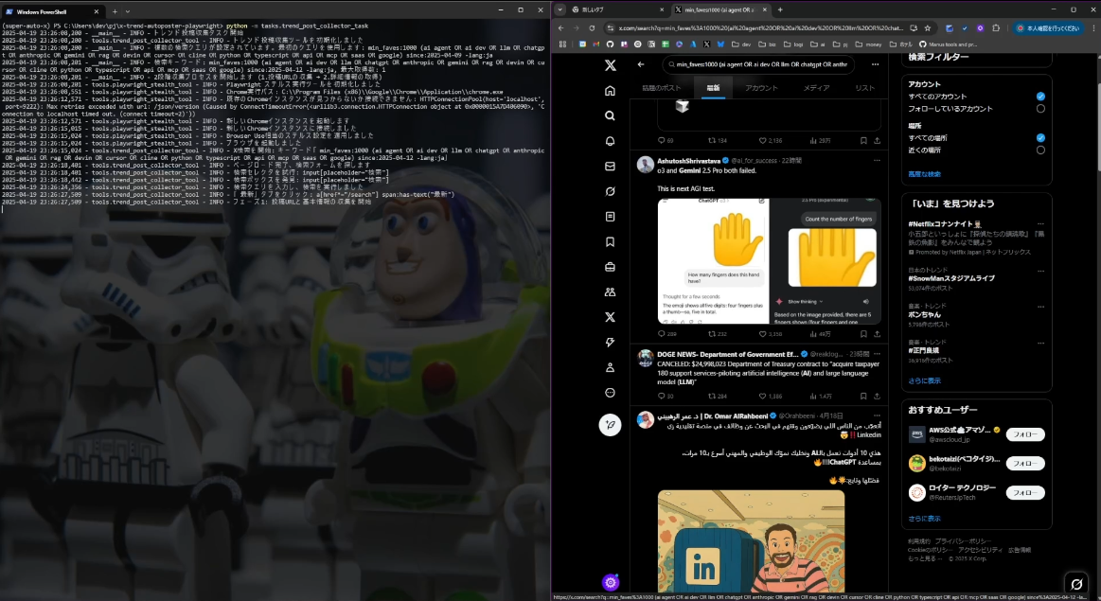
Task: Switch to the 'メディア' tab
Action: pos(816,87)
